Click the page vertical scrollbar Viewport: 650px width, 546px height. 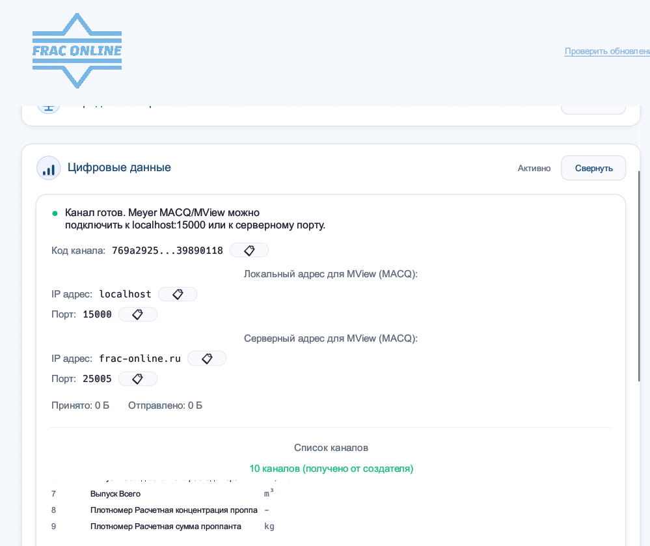pyautogui.click(x=639, y=273)
